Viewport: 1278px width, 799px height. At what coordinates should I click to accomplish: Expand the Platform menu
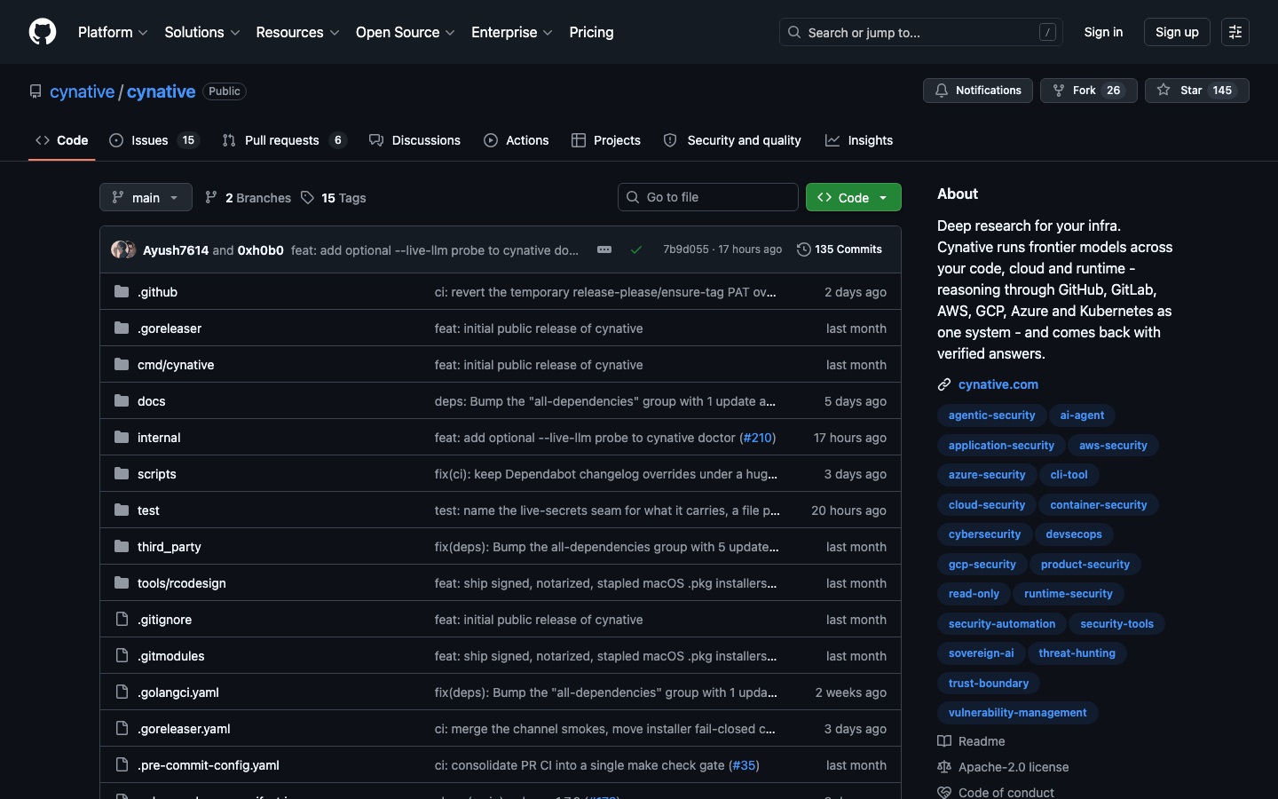(113, 32)
